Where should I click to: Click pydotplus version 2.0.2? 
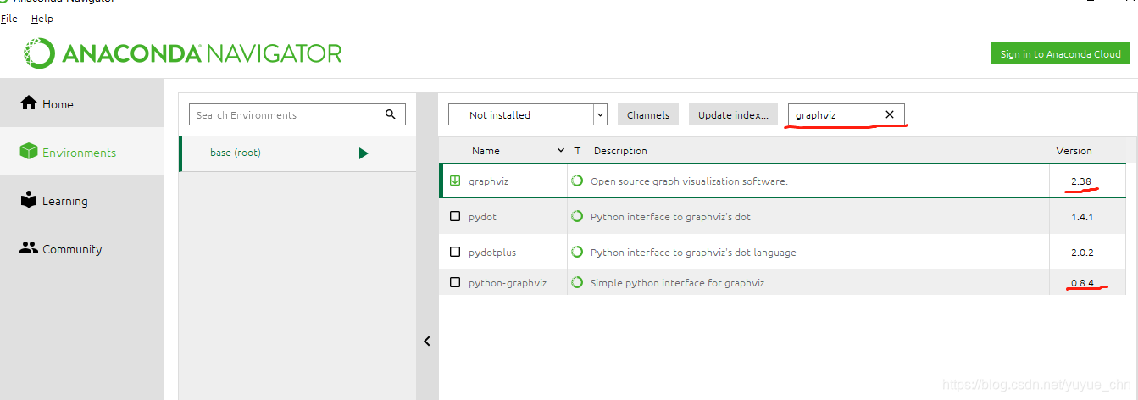(x=1082, y=253)
